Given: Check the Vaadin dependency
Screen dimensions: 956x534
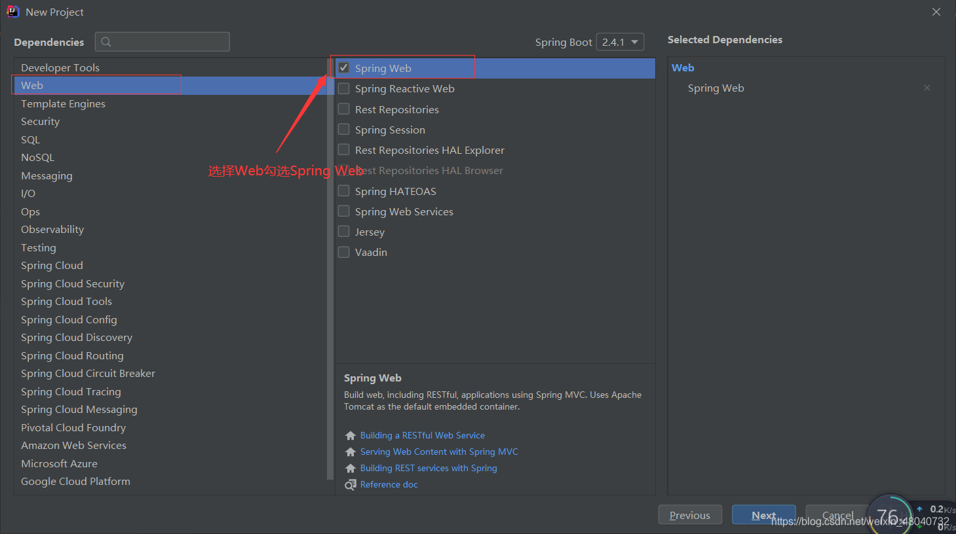Looking at the screenshot, I should tap(344, 252).
